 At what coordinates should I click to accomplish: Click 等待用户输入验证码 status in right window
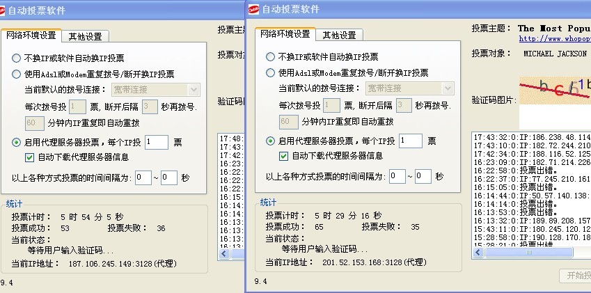(324, 249)
